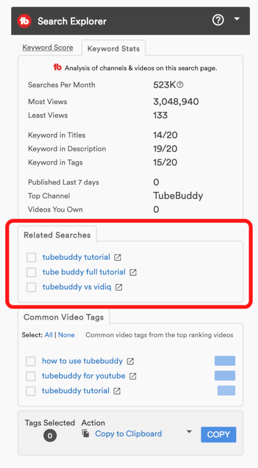The image size is (258, 468).
Task: Open external link beside how to use tubebuddy
Action: [x=130, y=361]
